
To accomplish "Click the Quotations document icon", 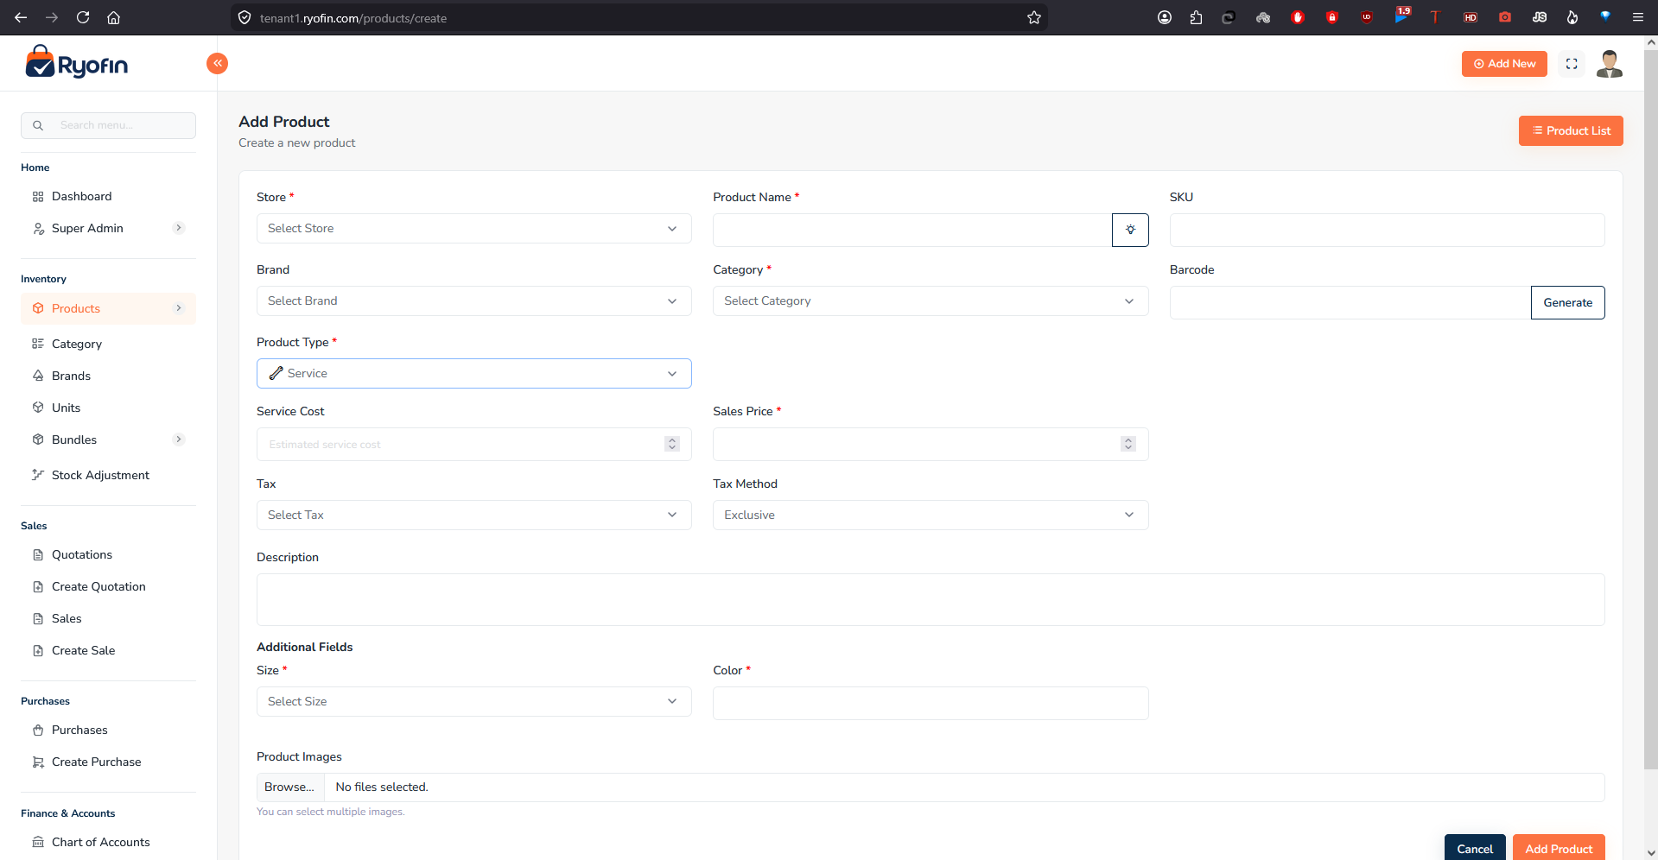I will pyautogui.click(x=38, y=554).
